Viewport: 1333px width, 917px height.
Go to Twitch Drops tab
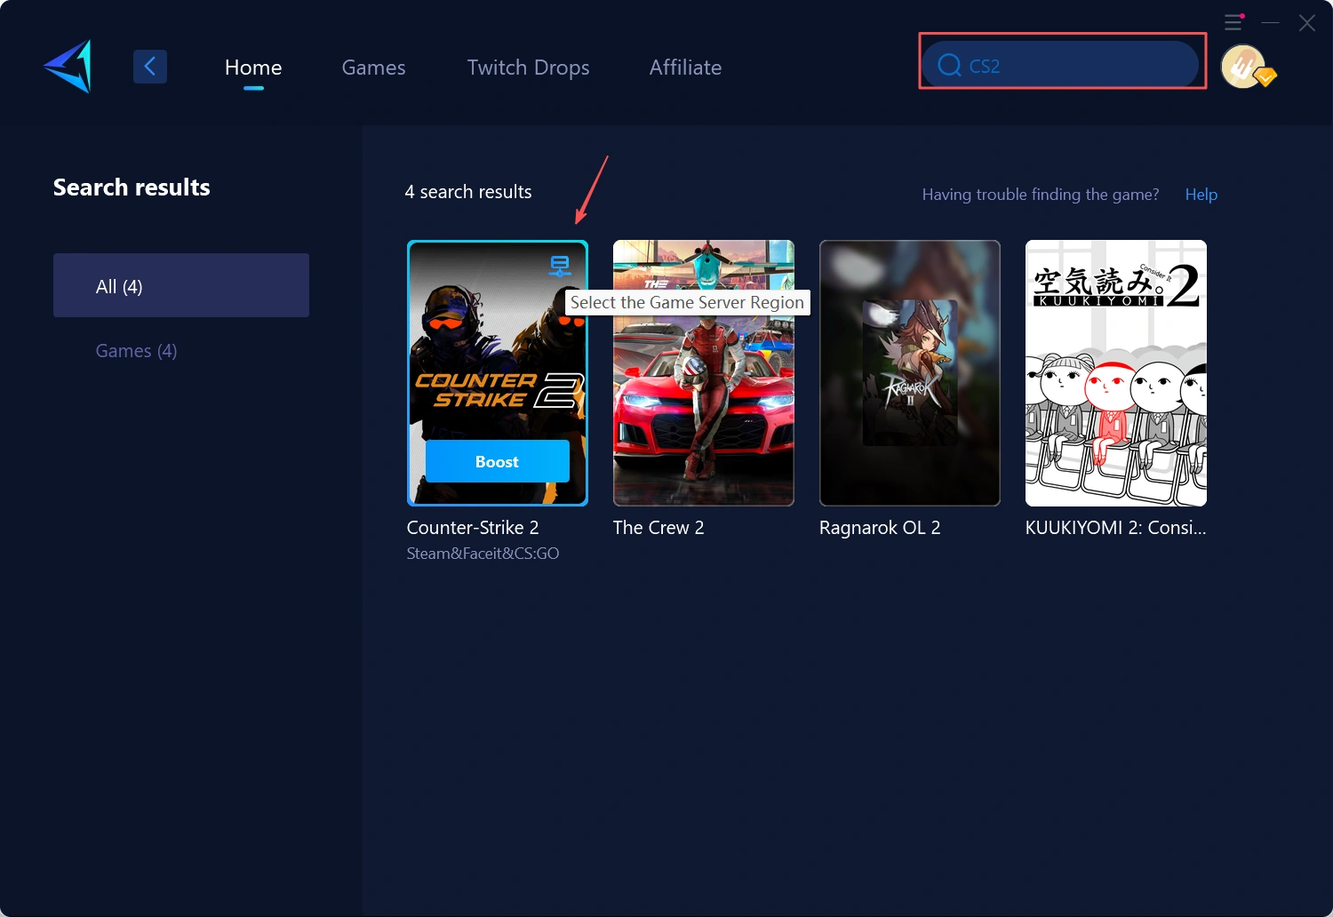pyautogui.click(x=528, y=68)
